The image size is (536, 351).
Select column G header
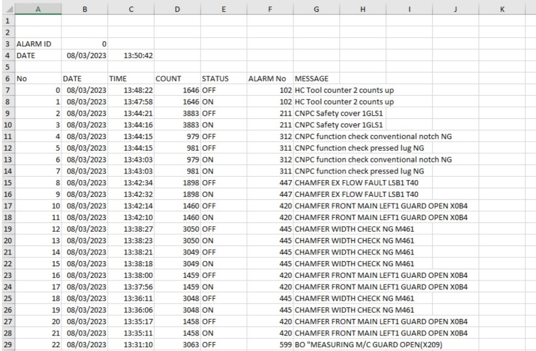(x=316, y=7)
